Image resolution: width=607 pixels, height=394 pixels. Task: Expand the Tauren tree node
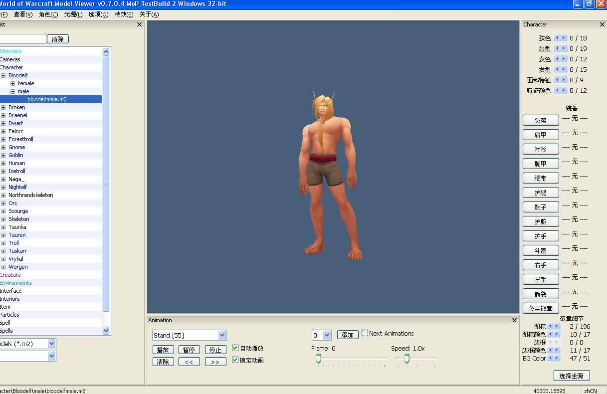coord(3,235)
